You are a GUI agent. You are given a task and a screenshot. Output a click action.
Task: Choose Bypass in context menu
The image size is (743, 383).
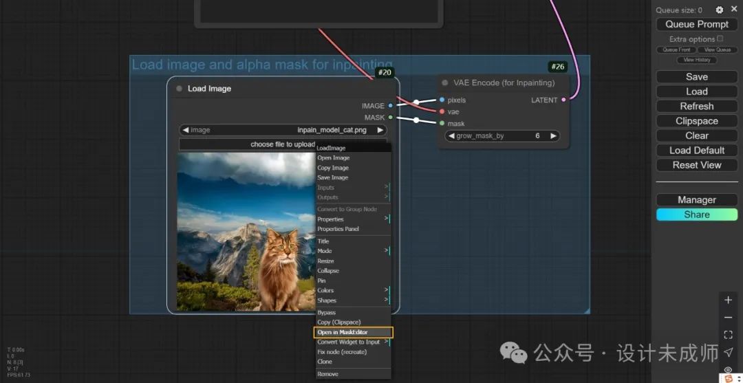pos(353,312)
